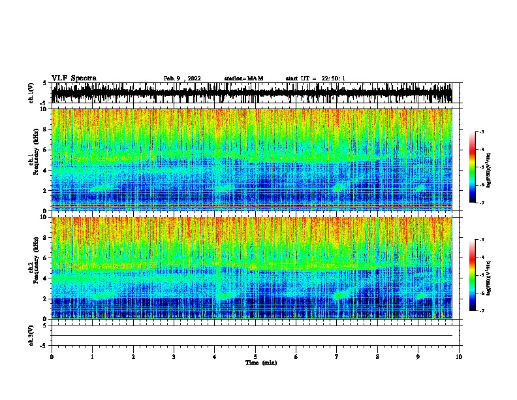Click the ch.1 color scale bar
Image resolution: width=517 pixels, height=400 pixels.
473,167
